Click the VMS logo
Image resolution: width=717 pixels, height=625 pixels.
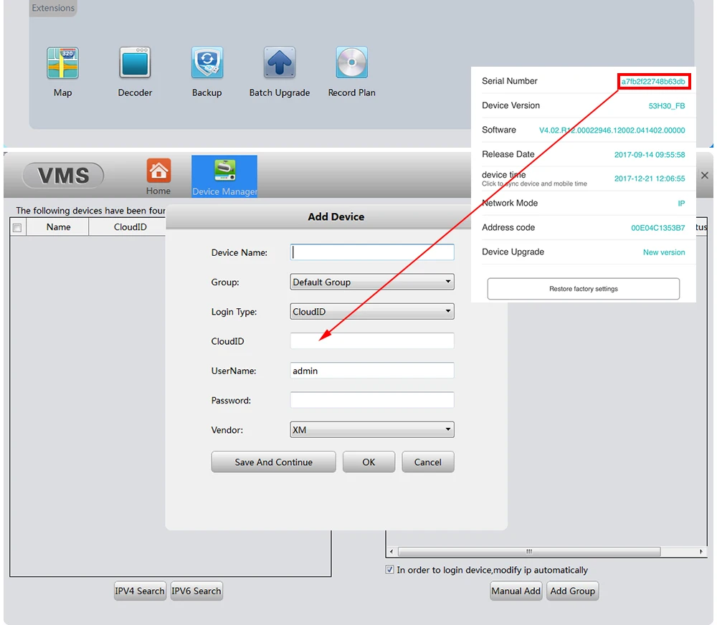click(63, 176)
